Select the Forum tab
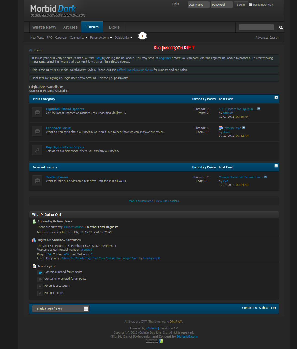 click(92, 27)
